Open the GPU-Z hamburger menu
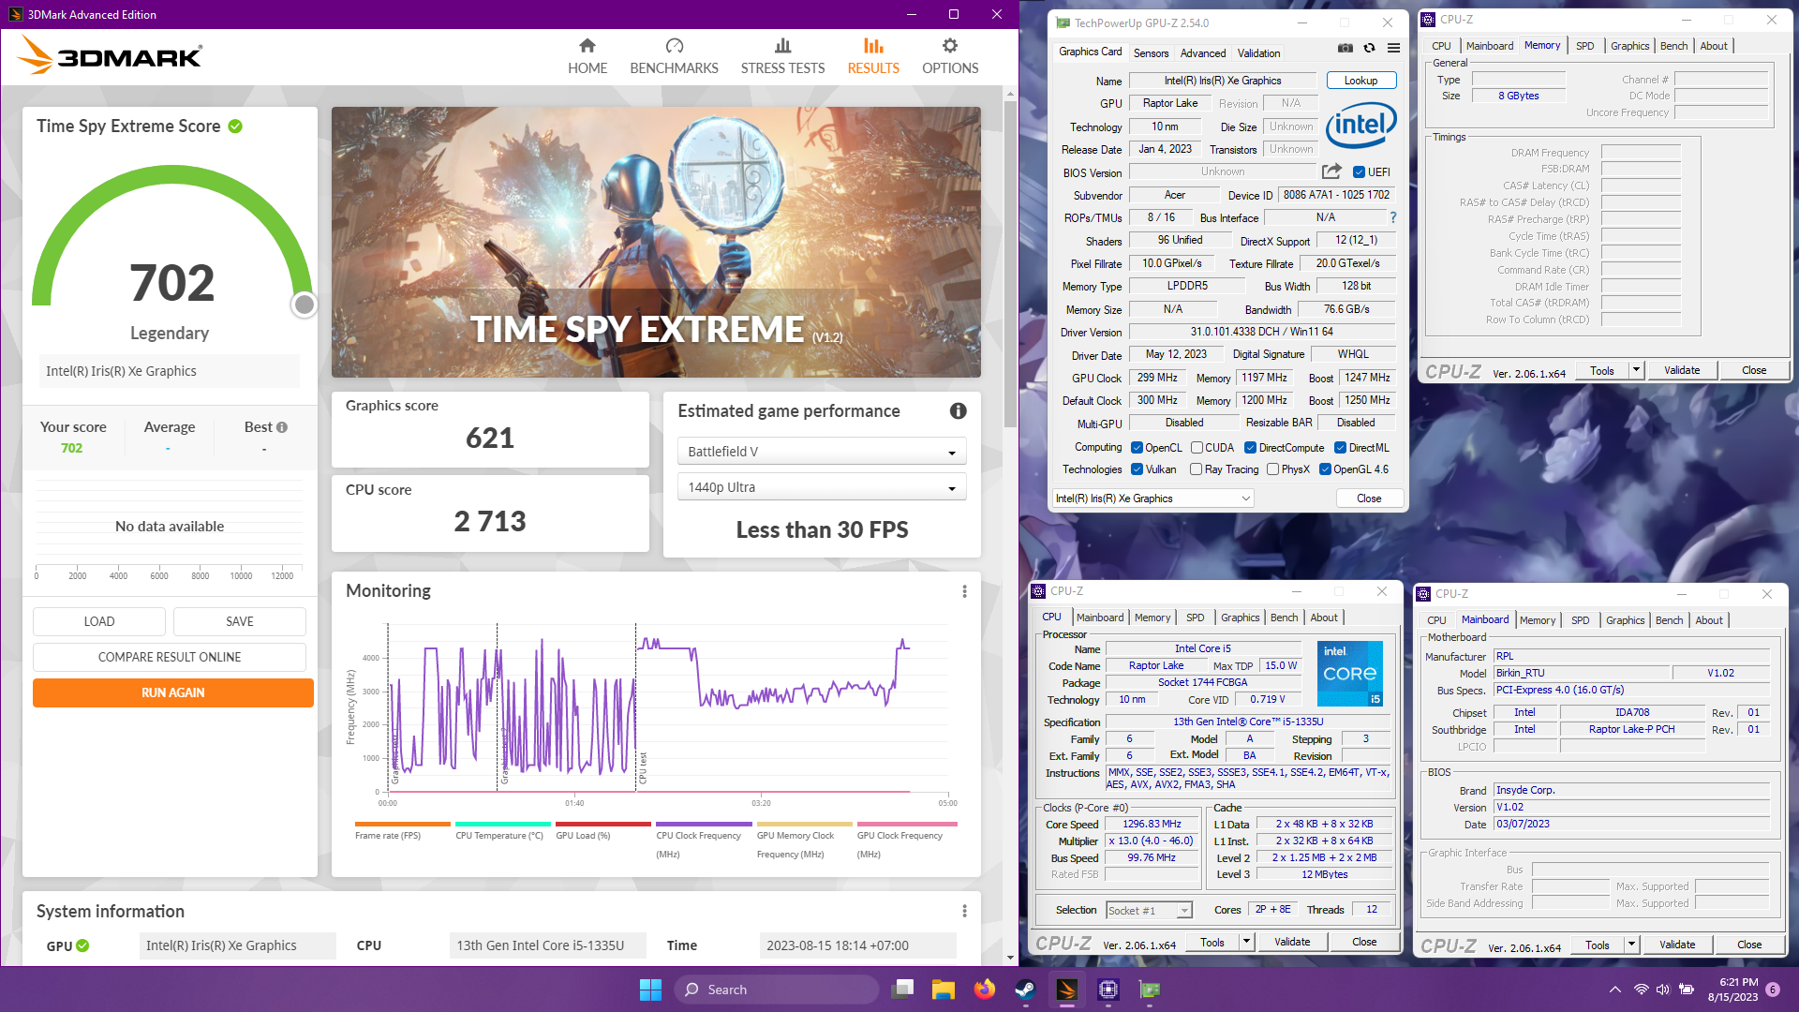The image size is (1799, 1012). point(1393,49)
